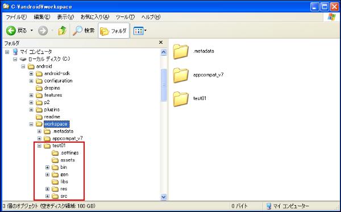Expand the android-sdk tree folder

(31, 74)
